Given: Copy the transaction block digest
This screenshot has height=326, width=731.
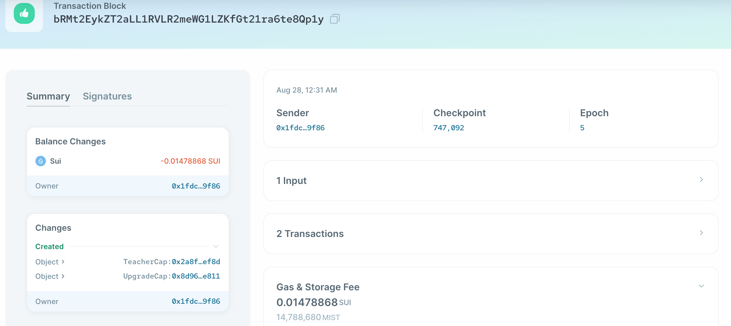Looking at the screenshot, I should pyautogui.click(x=335, y=19).
